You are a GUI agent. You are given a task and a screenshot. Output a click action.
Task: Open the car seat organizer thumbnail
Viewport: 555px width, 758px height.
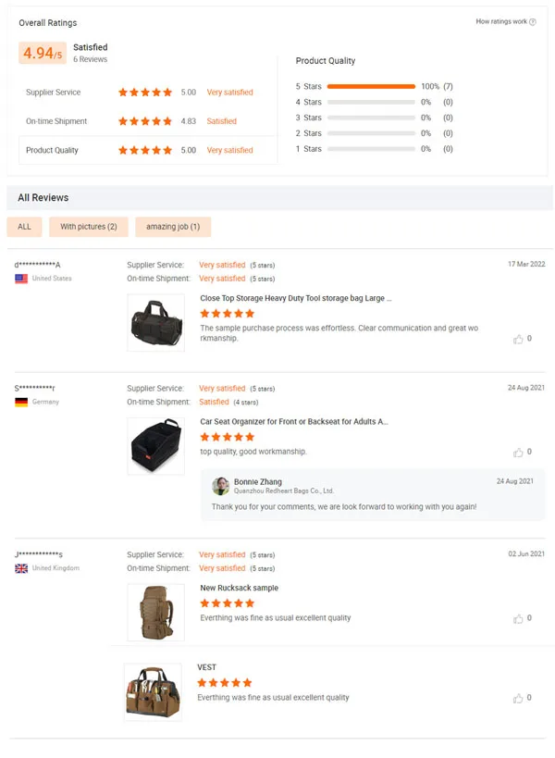[155, 446]
